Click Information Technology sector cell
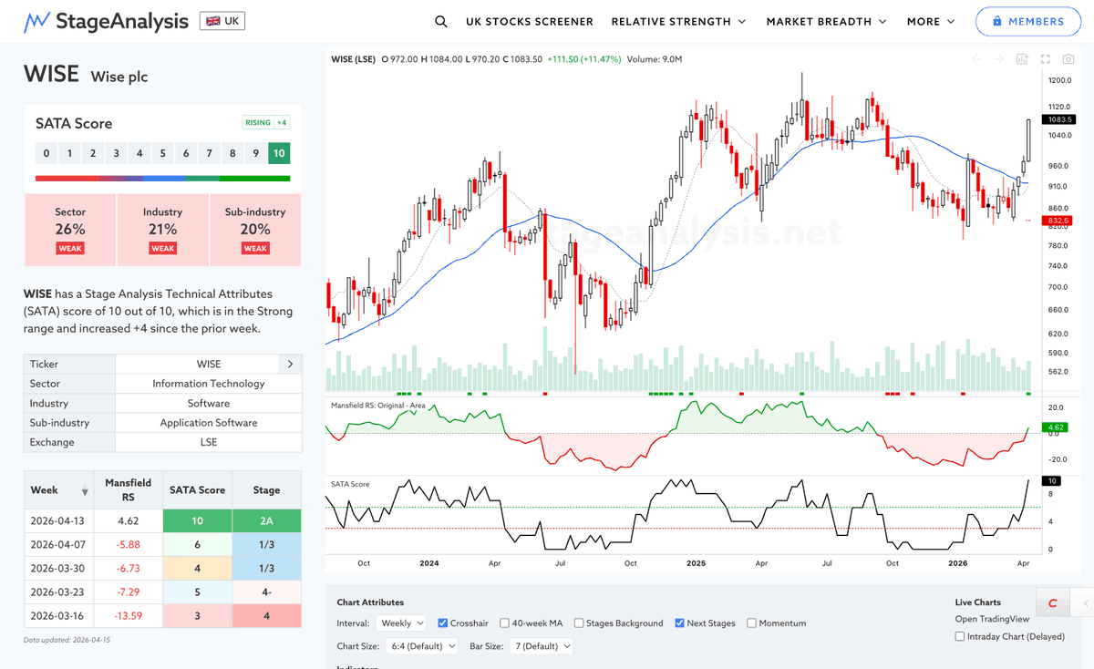 [x=209, y=384]
